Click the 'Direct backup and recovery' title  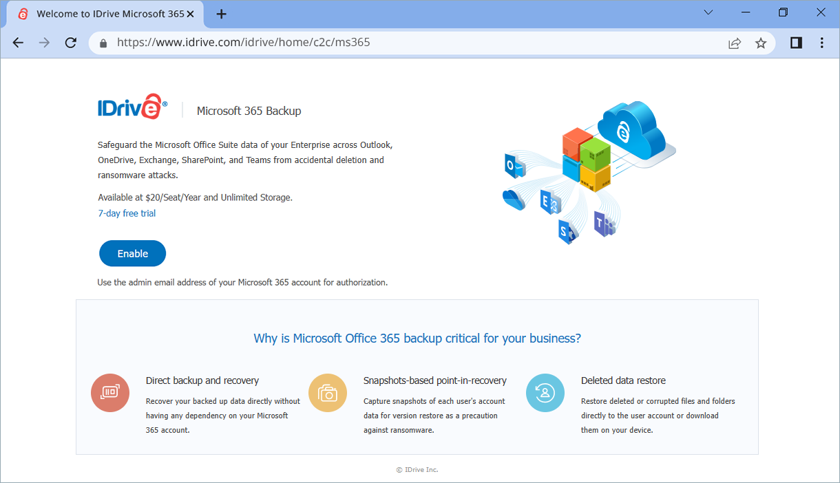(202, 380)
